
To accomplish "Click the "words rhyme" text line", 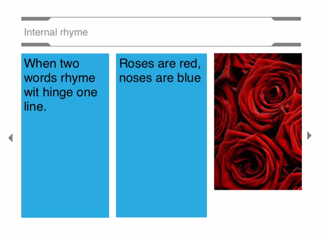I will pyautogui.click(x=59, y=78).
